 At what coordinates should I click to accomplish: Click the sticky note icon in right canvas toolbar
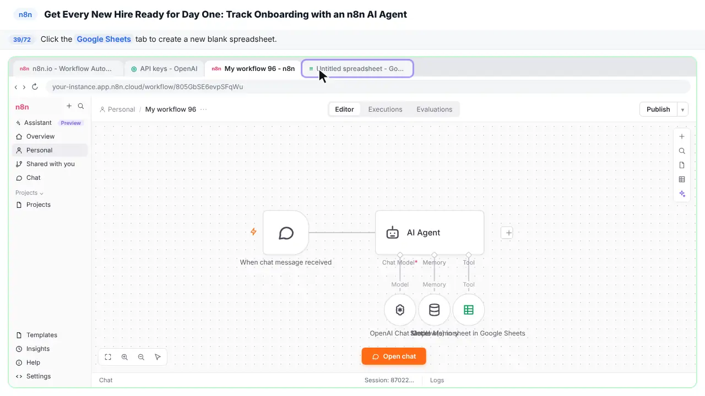point(682,165)
